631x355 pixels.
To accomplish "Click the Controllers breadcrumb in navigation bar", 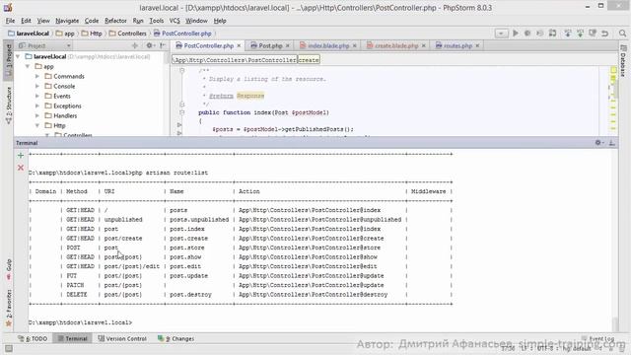I will [x=127, y=34].
